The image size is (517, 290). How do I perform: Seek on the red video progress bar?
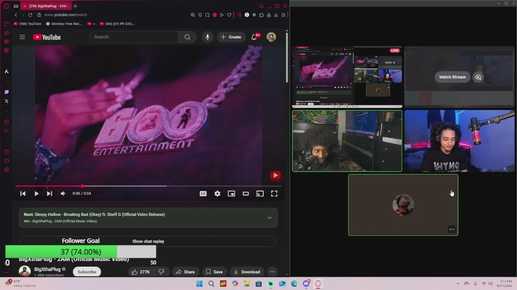pyautogui.click(x=148, y=186)
